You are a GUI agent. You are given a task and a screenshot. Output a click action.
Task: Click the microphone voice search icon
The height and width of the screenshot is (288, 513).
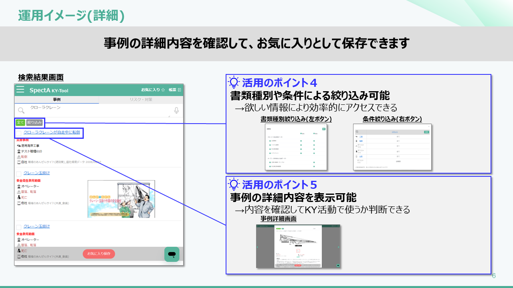click(x=176, y=111)
